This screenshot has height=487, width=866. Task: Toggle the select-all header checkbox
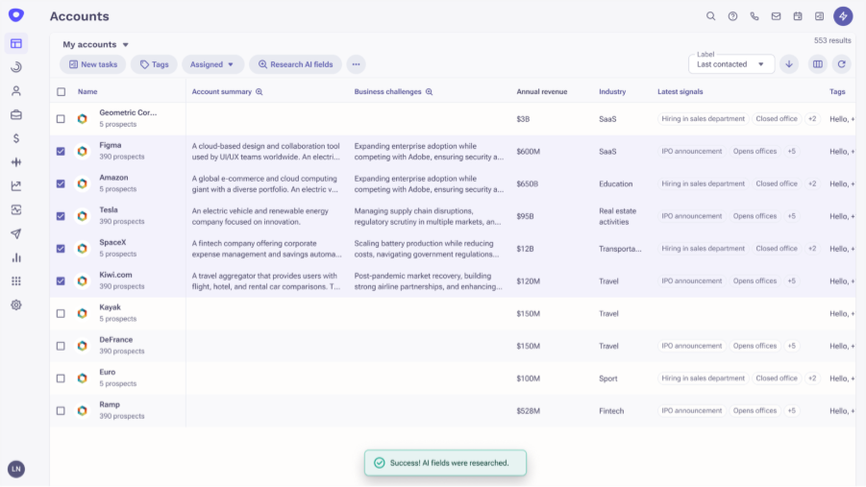(x=61, y=91)
